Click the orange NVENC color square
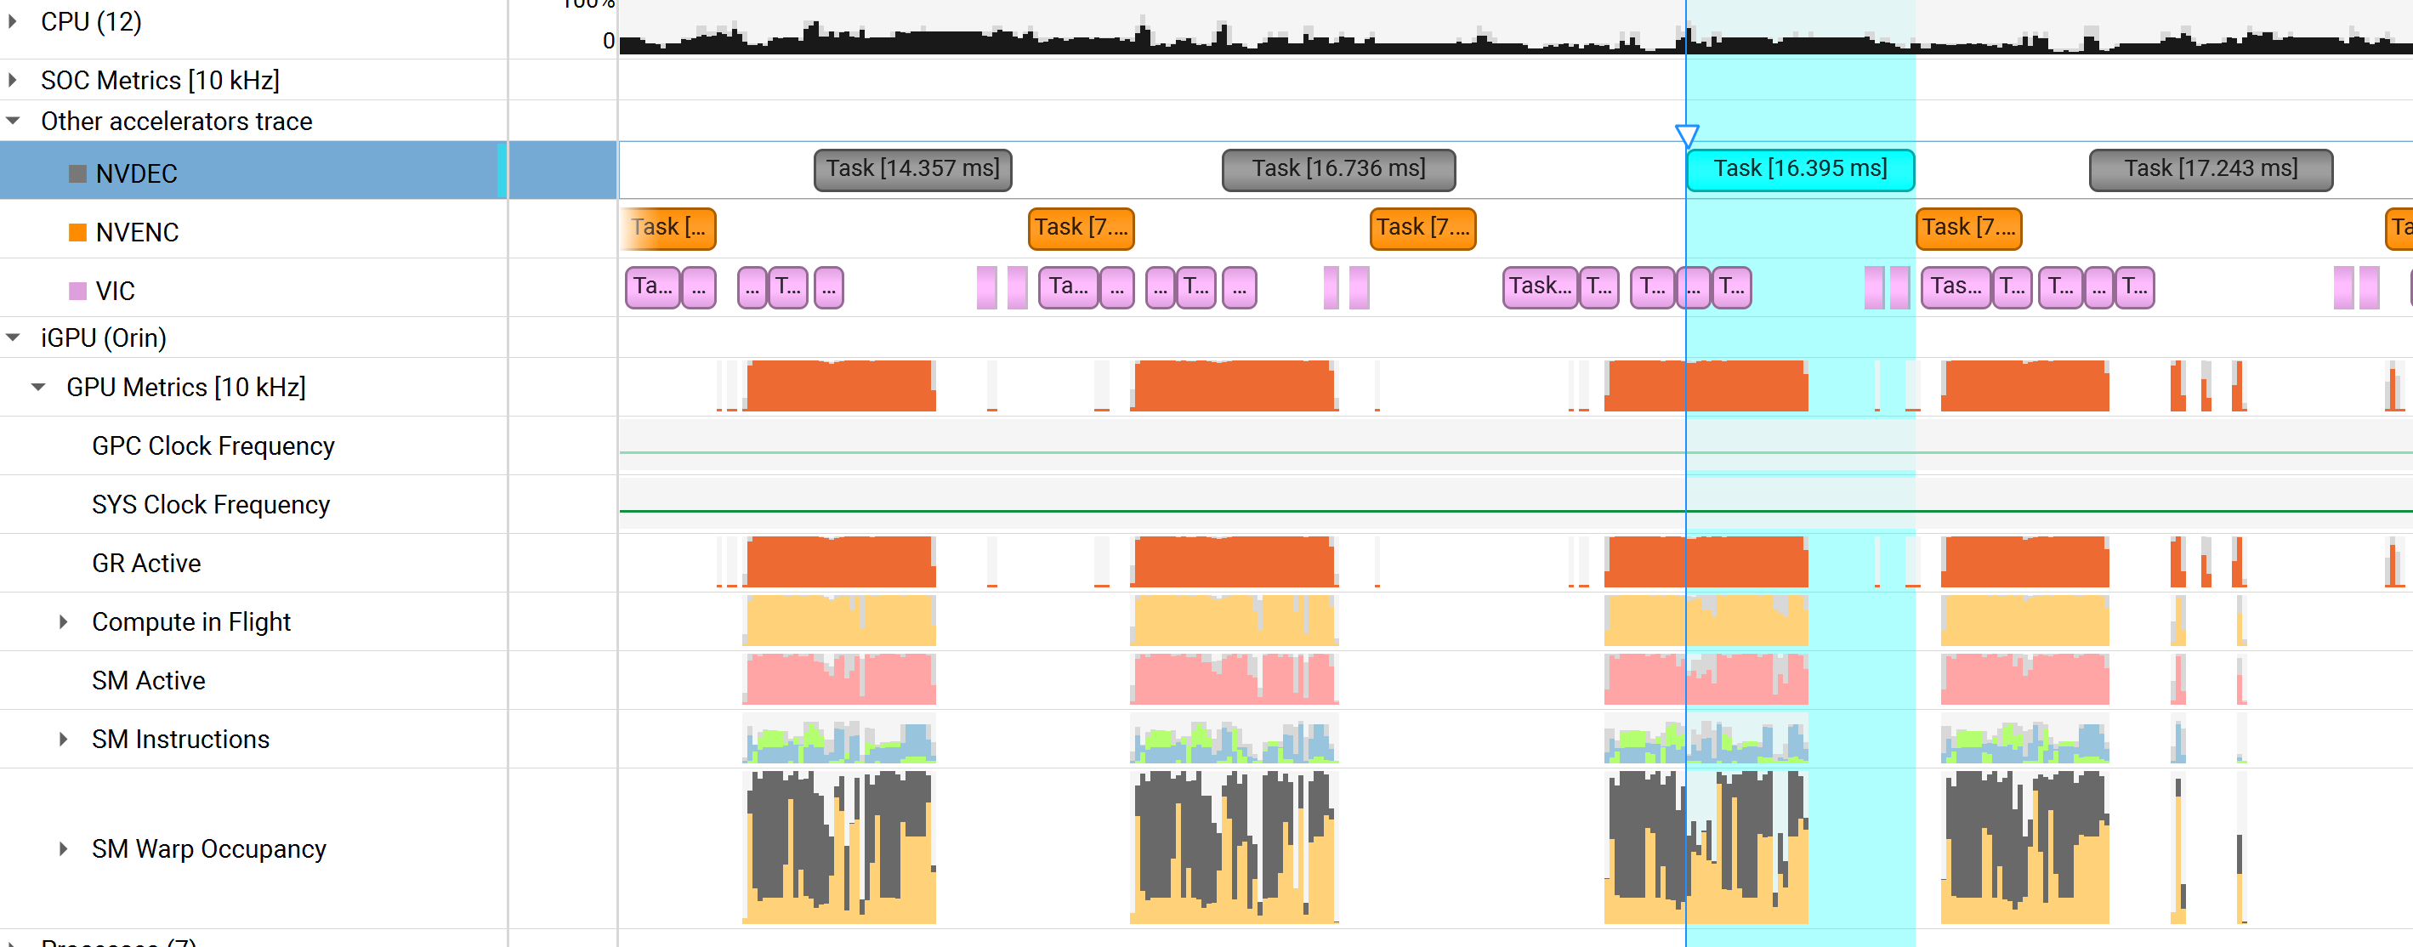The width and height of the screenshot is (2413, 947). (77, 232)
